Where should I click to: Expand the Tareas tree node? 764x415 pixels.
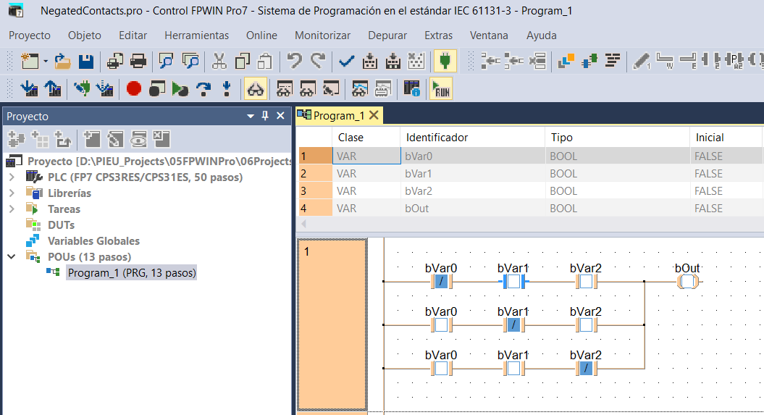pos(12,209)
